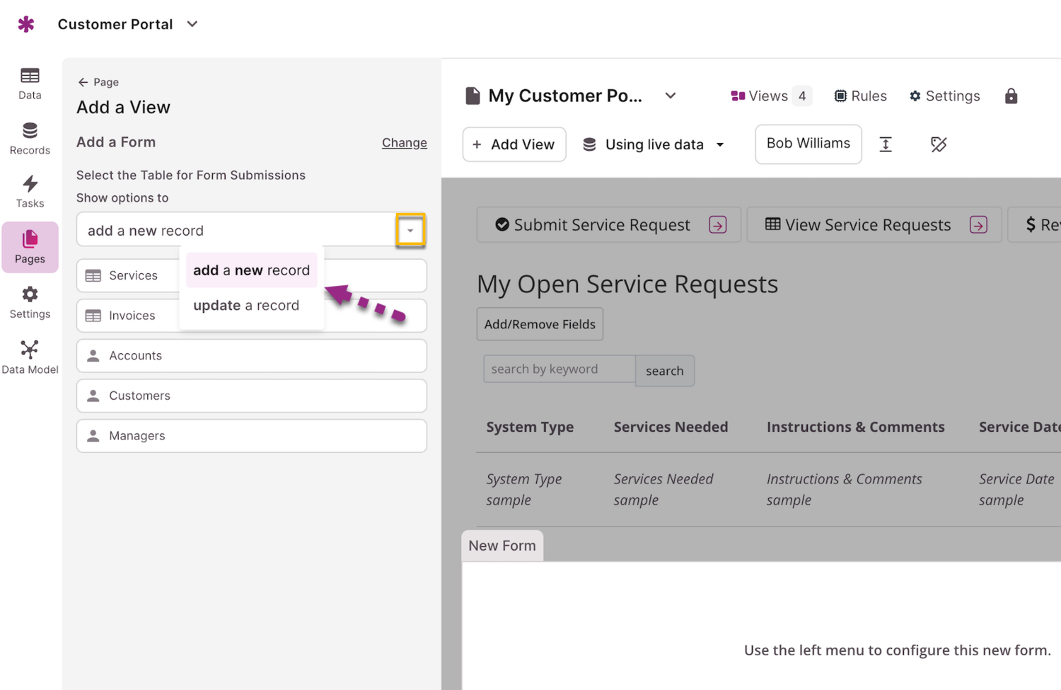Click the purple asterisk app logo
Viewport: 1061px width, 690px height.
click(x=26, y=25)
